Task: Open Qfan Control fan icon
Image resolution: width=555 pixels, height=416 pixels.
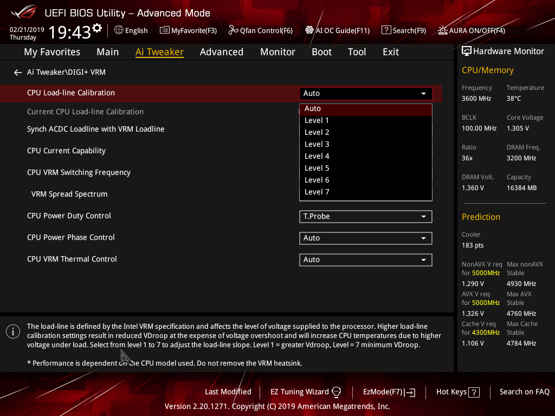Action: click(233, 30)
